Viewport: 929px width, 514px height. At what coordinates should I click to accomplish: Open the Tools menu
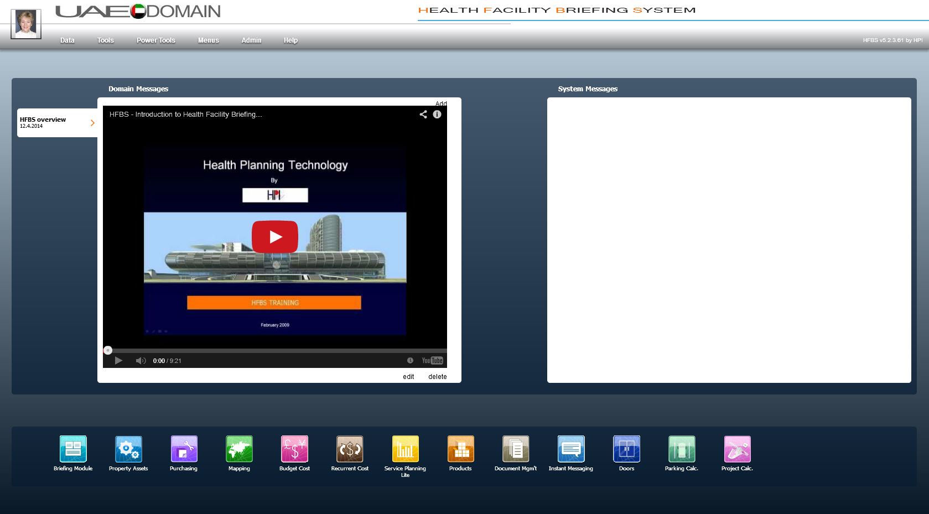coord(106,40)
